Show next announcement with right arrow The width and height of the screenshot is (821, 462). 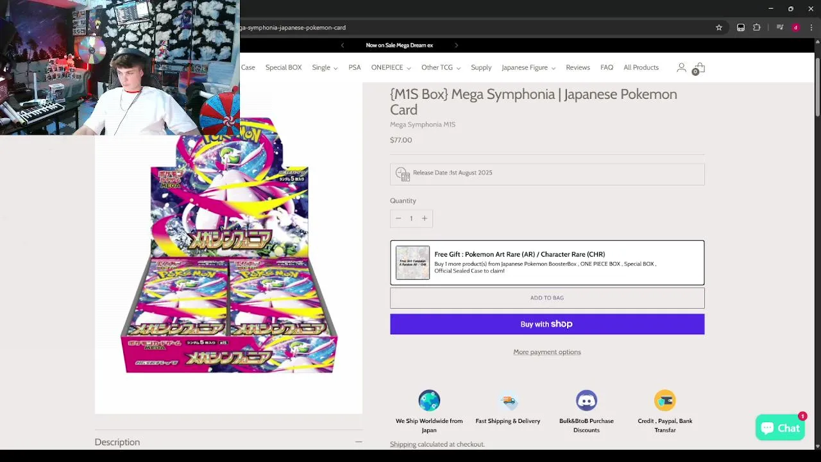tap(456, 45)
